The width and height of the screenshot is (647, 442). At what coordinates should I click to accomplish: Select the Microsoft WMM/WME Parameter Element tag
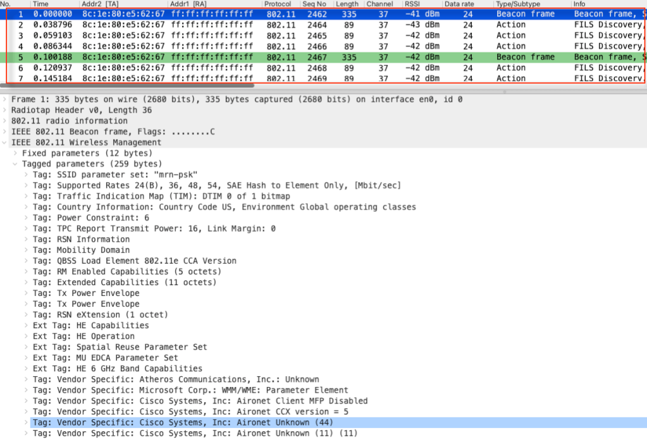202,390
